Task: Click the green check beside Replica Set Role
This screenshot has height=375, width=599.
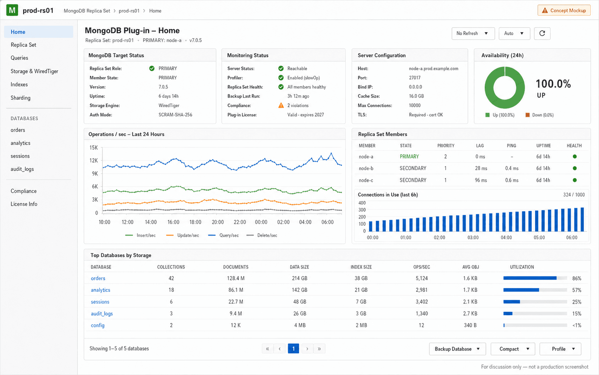Action: [152, 68]
